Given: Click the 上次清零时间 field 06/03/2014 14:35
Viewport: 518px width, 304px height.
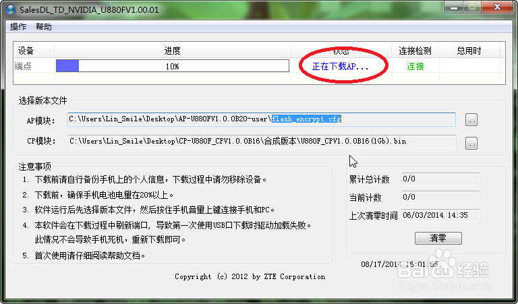Looking at the screenshot, I should [x=440, y=216].
